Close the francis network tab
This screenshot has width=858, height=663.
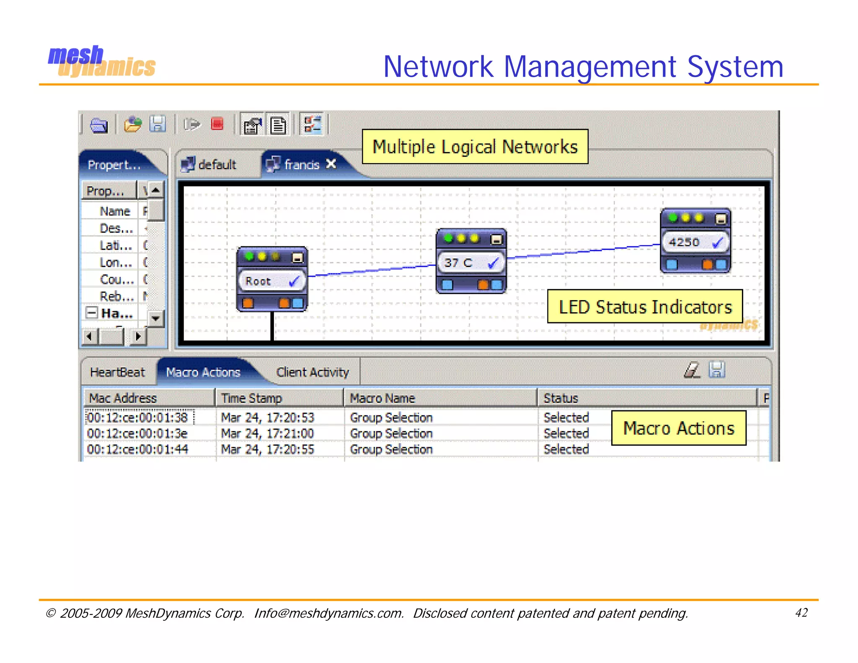[x=331, y=164]
